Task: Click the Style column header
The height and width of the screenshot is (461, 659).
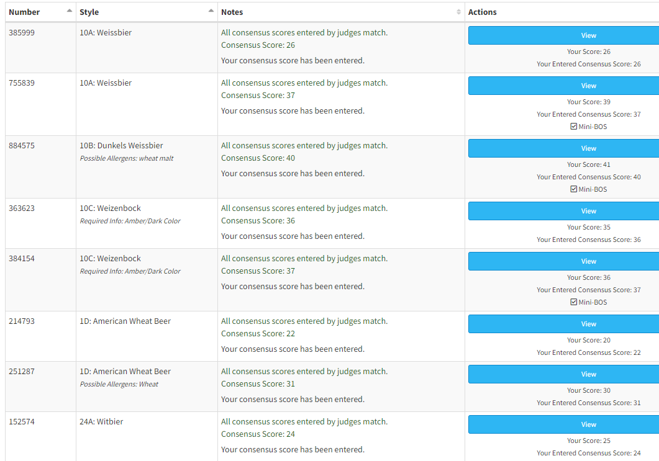Action: [89, 12]
